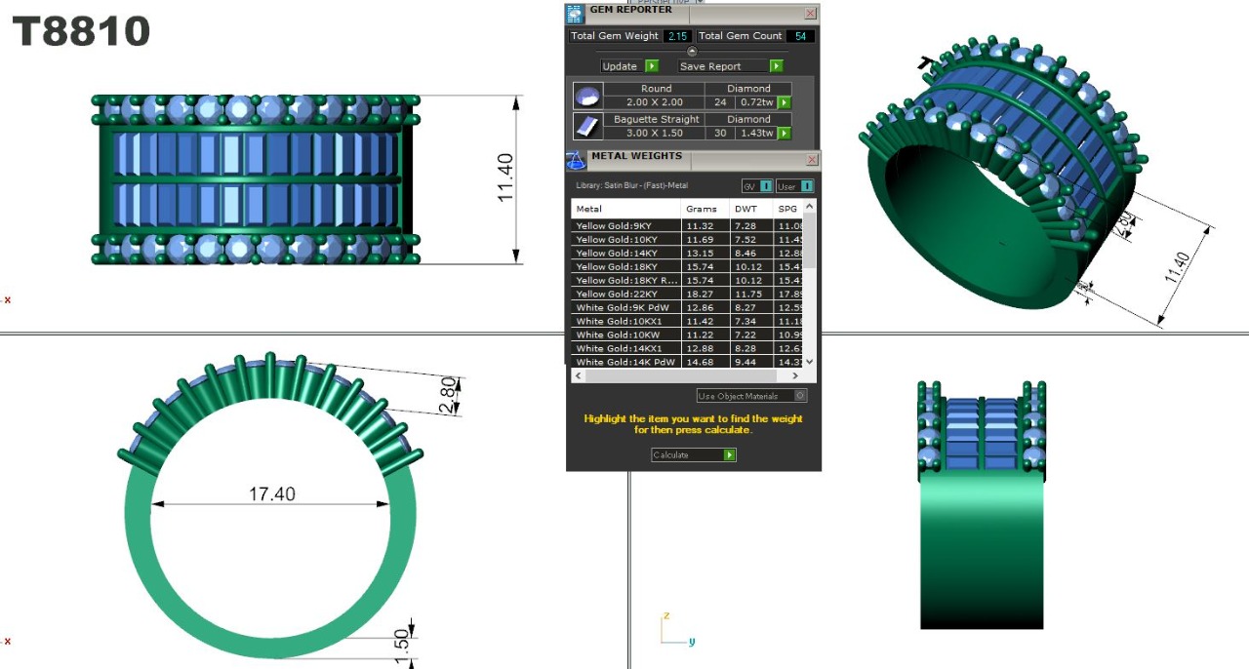Toggle the User library switch
Image resolution: width=1249 pixels, height=669 pixels.
794,186
